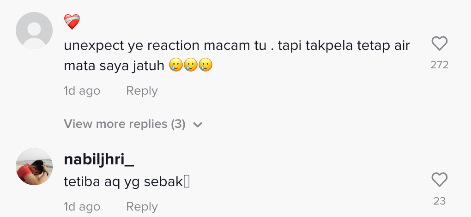
Task: Reply to the "unexpect ye reaction" comment
Action: (142, 91)
